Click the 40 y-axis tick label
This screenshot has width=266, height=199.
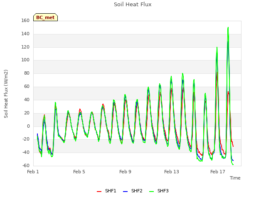coord(27,99)
